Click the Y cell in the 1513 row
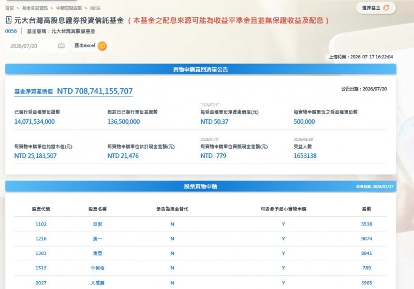This screenshot has width=414, height=289. click(x=283, y=268)
